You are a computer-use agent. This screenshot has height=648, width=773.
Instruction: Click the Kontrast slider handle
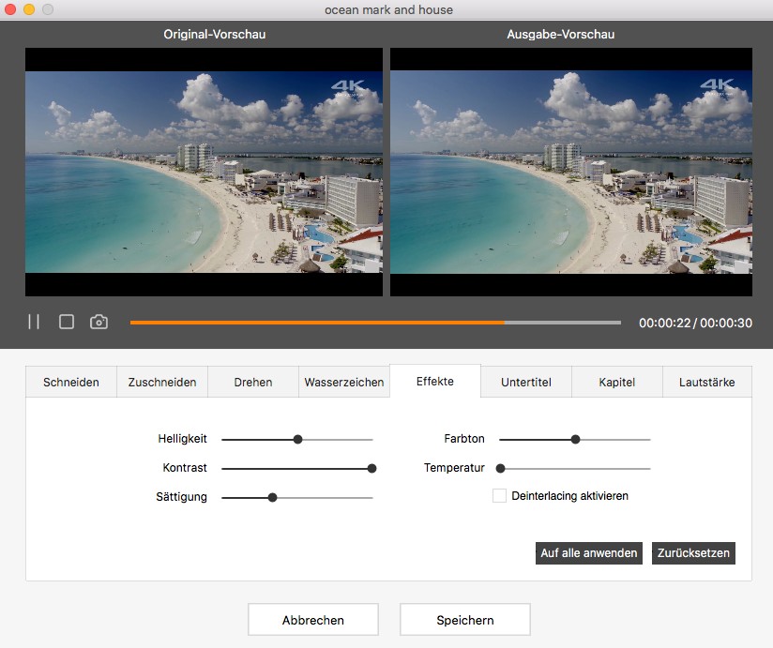pyautogui.click(x=371, y=468)
